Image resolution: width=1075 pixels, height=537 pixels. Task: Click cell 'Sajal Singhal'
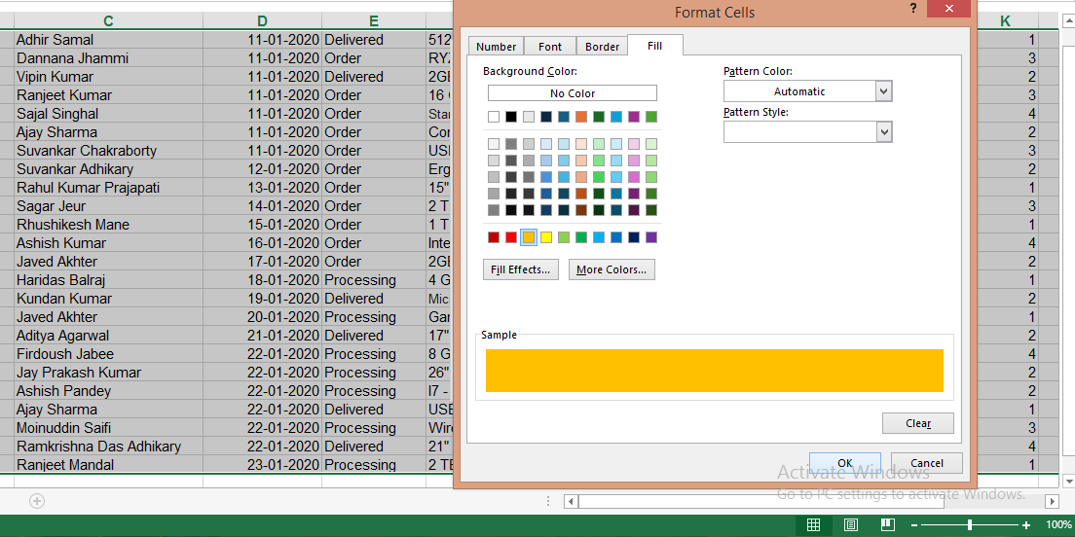coord(108,114)
